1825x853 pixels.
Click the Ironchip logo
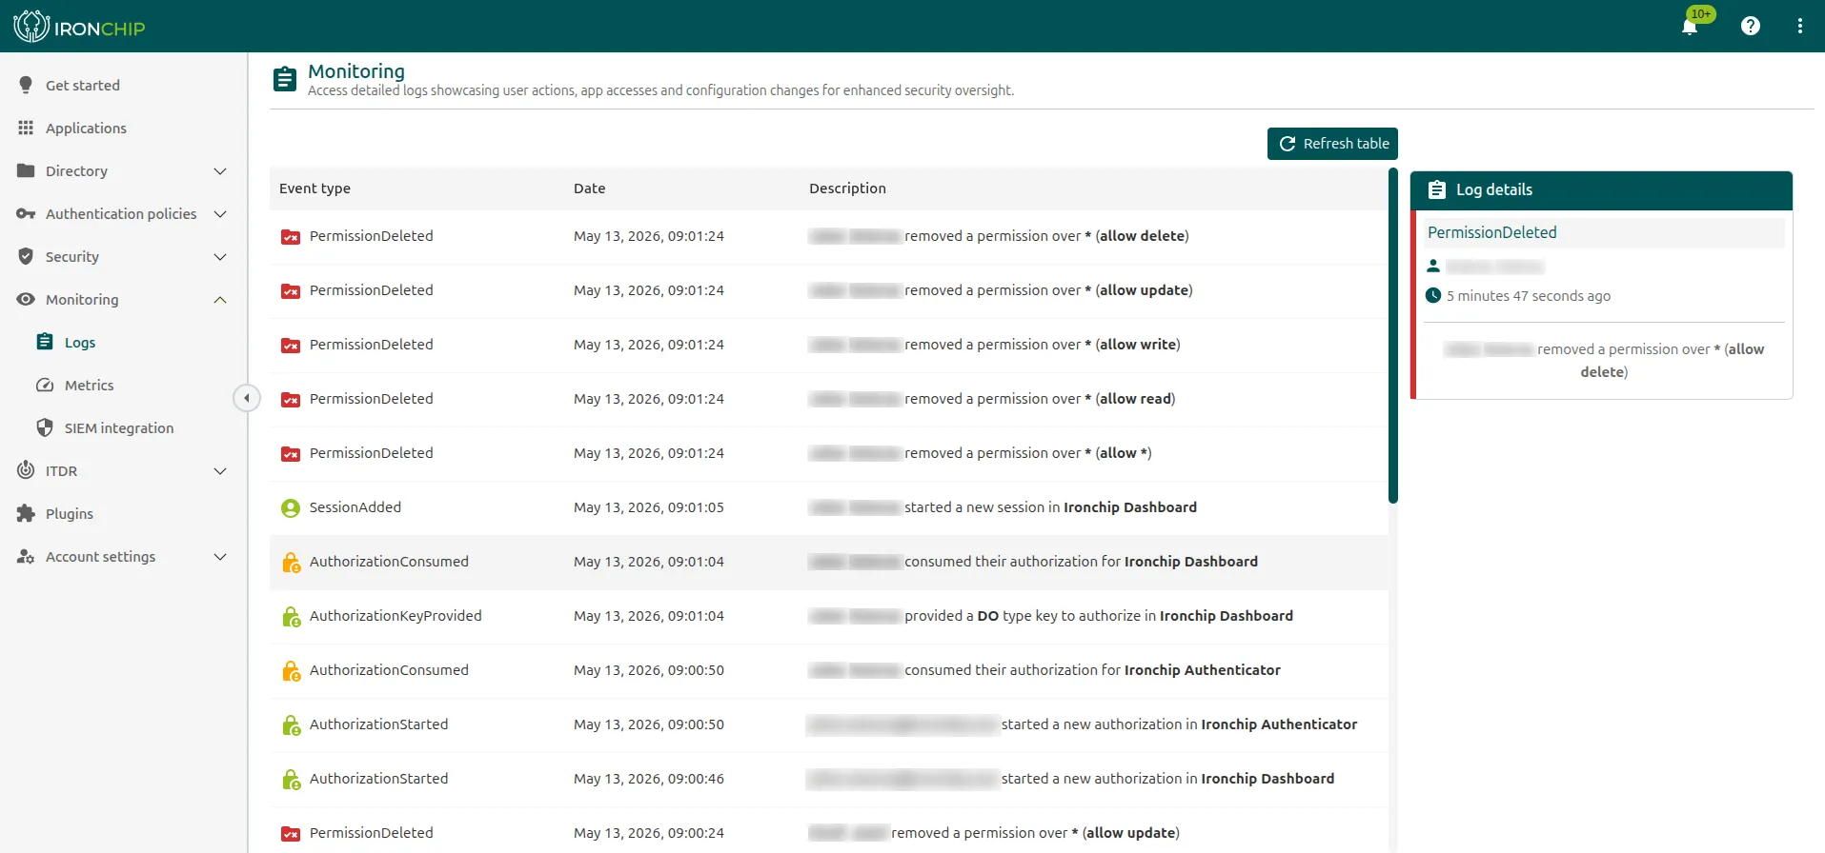(x=79, y=27)
